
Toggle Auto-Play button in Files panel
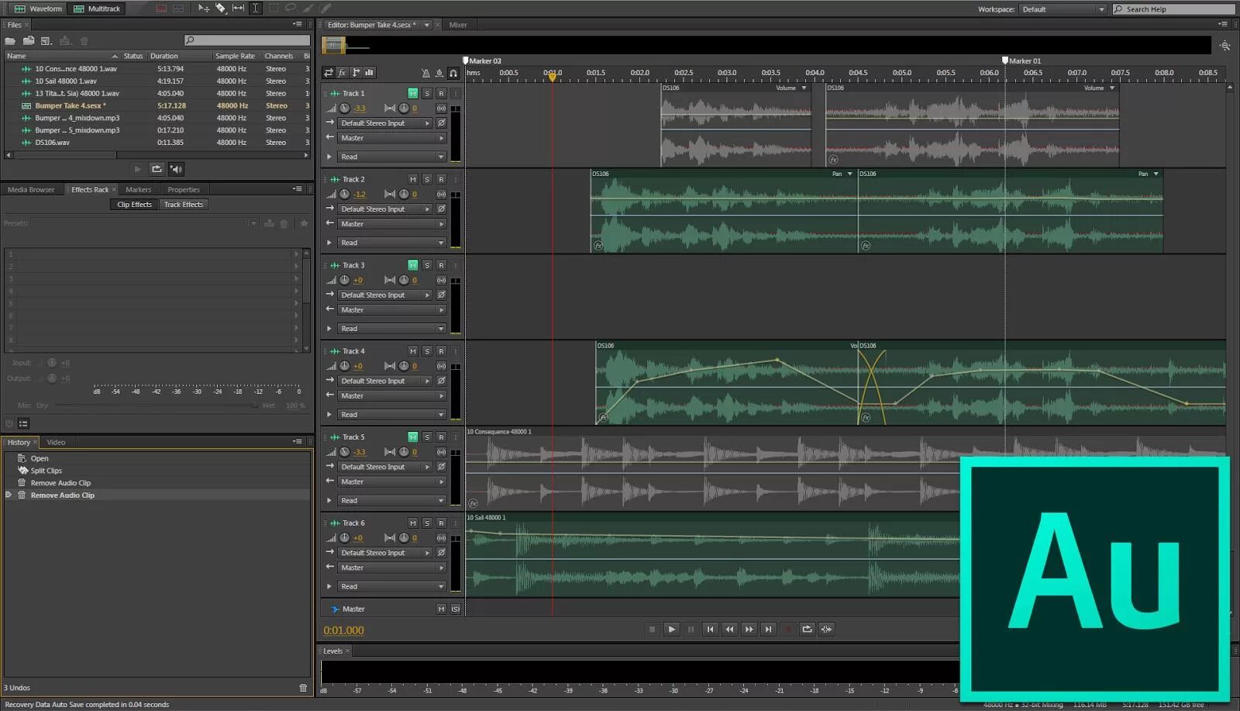176,169
